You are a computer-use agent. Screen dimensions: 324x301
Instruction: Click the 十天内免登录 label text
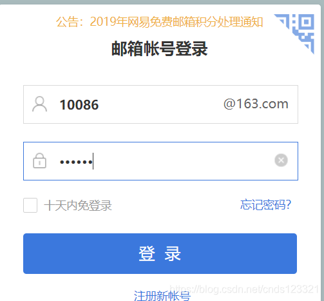click(78, 206)
